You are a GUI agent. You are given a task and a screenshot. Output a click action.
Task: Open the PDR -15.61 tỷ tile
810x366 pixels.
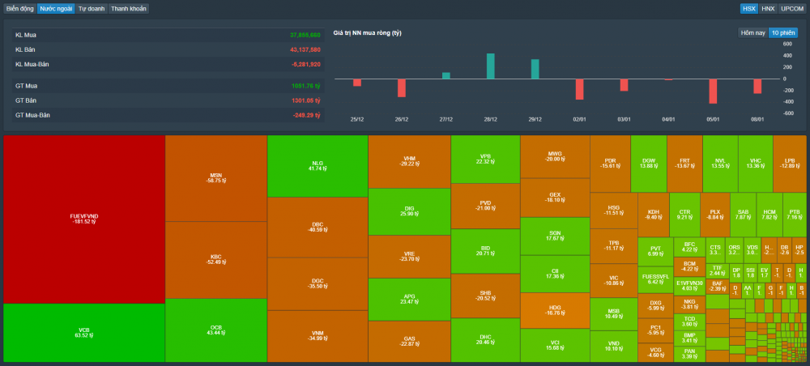[x=610, y=164]
